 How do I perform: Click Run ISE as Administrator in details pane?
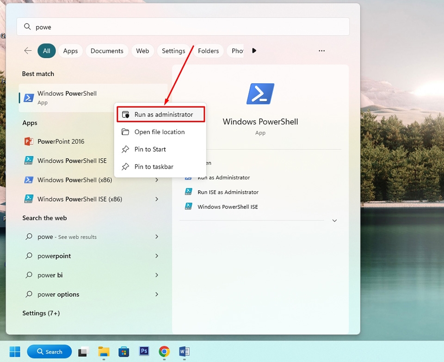pyautogui.click(x=228, y=192)
